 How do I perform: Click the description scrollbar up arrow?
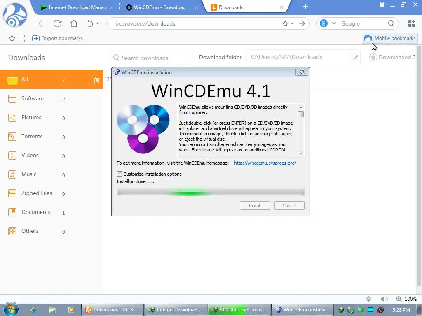[301, 107]
